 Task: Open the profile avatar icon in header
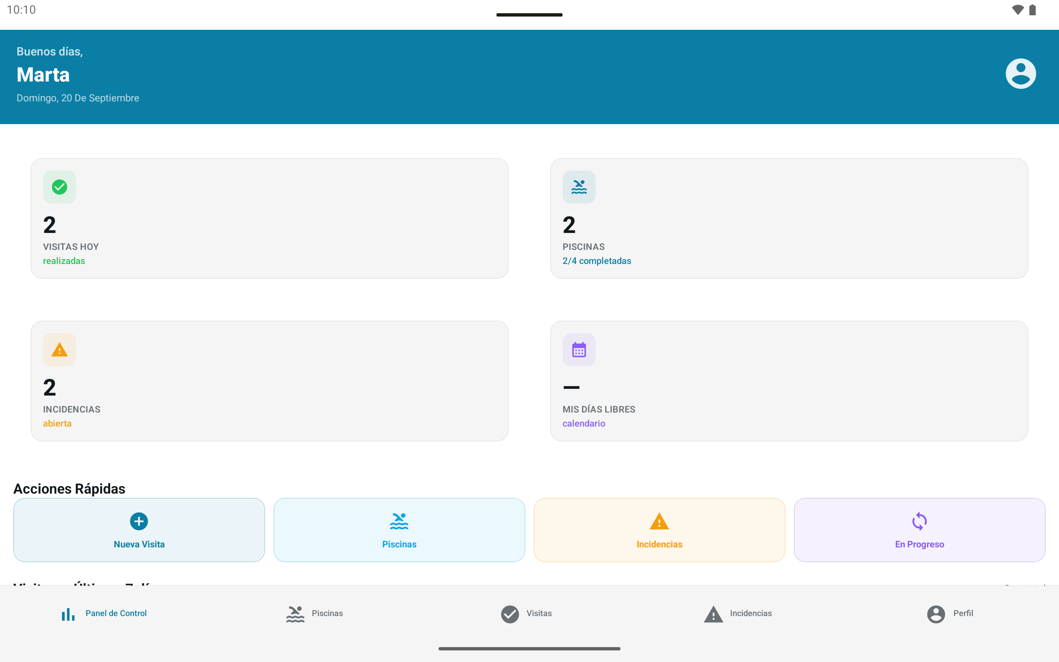[x=1021, y=74]
